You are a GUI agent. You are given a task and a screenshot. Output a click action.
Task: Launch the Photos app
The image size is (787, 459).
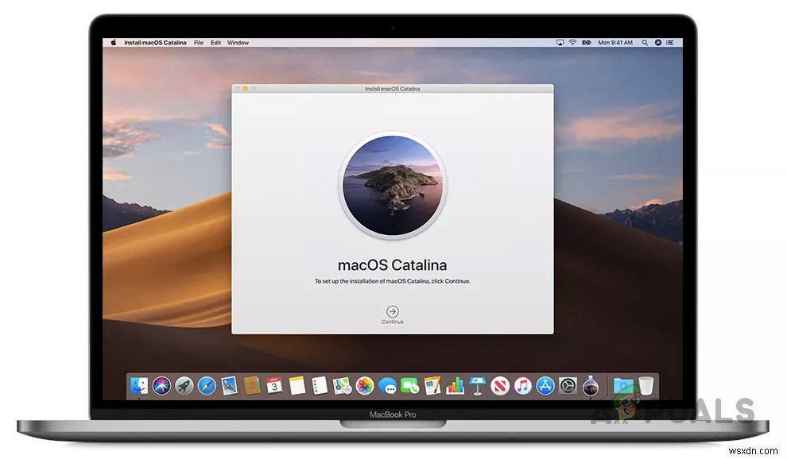(x=364, y=386)
